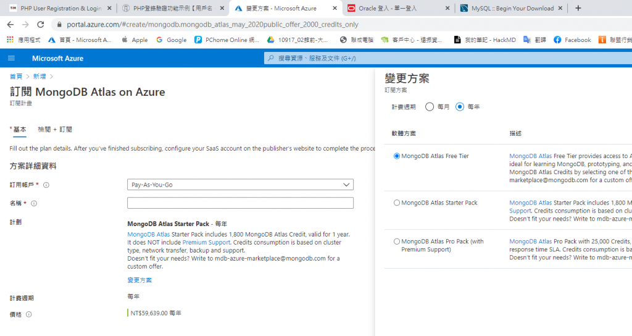Open the 聯成電腦 bookmark
The height and width of the screenshot is (336, 632).
click(x=357, y=40)
